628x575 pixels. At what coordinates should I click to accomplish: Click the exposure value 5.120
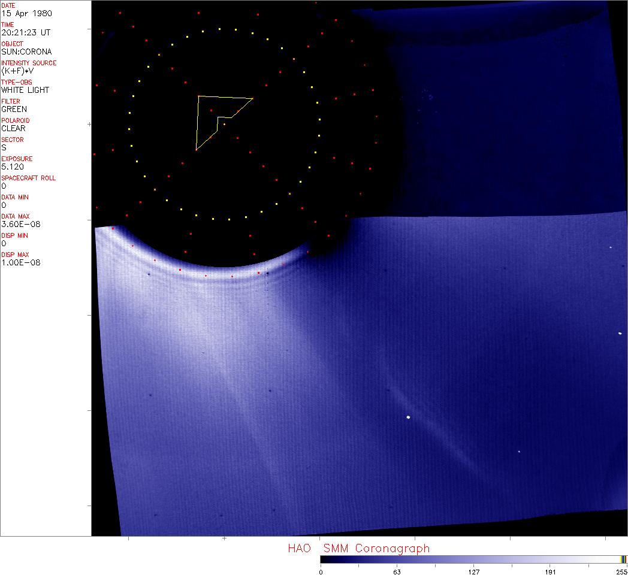pos(12,167)
